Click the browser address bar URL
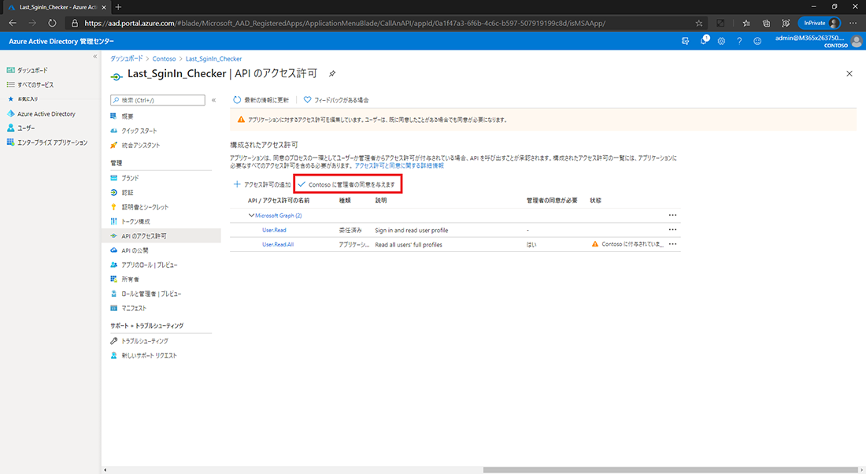The height and width of the screenshot is (474, 866). point(345,23)
